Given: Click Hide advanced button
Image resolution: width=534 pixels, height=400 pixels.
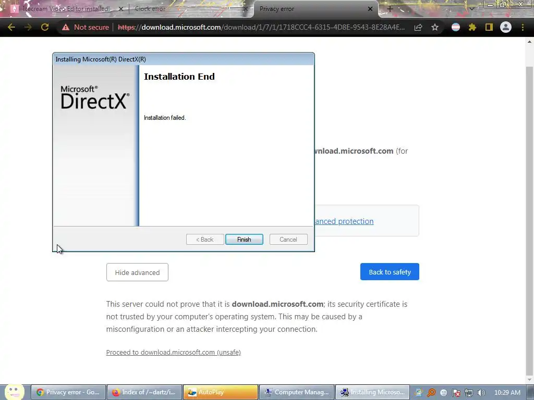Looking at the screenshot, I should [x=137, y=272].
